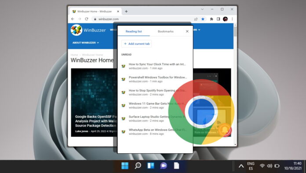Open Google Backs OpenSSF article thumbnail

[94, 102]
